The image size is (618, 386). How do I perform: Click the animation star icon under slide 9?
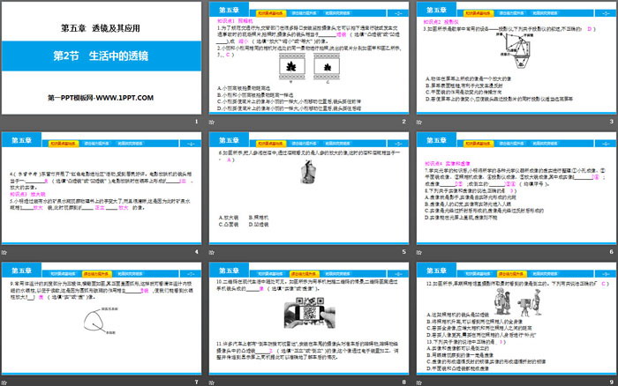click(419, 382)
